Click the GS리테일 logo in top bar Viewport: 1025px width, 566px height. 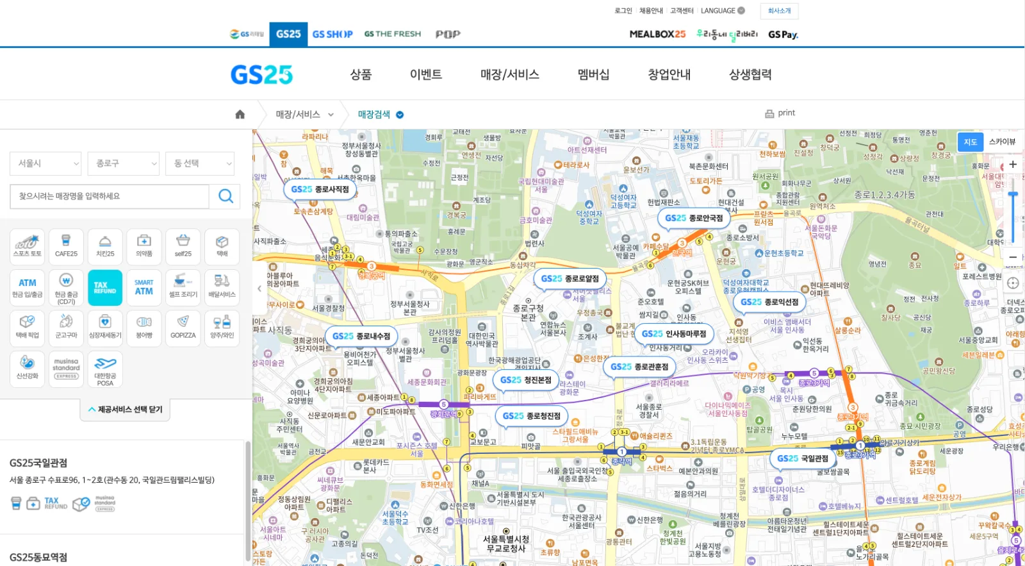247,34
